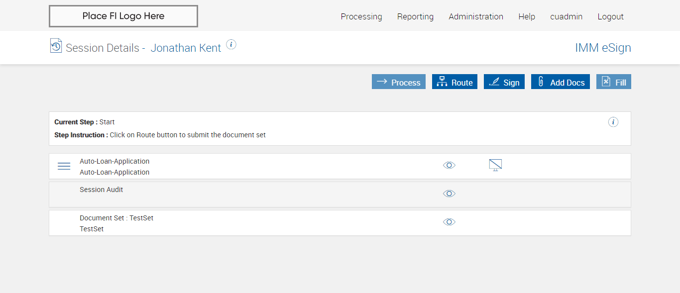This screenshot has width=680, height=293.
Task: View the Auto-Loan-Application document via eye icon
Action: click(x=449, y=165)
